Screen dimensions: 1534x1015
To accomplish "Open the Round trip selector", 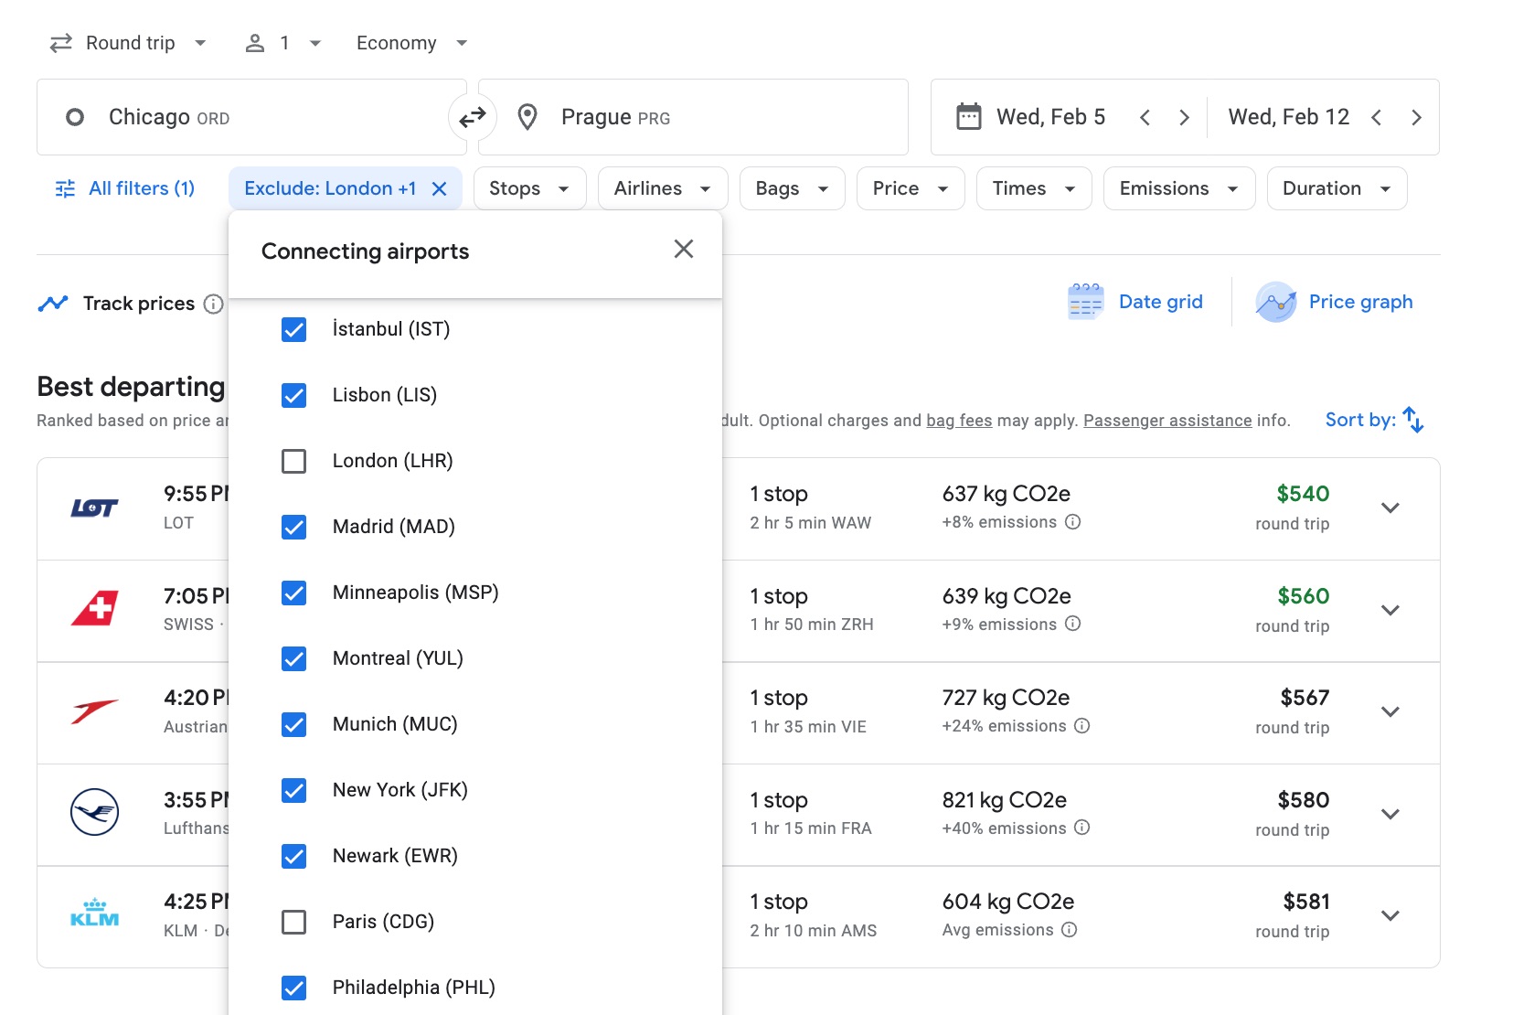I will (x=128, y=42).
